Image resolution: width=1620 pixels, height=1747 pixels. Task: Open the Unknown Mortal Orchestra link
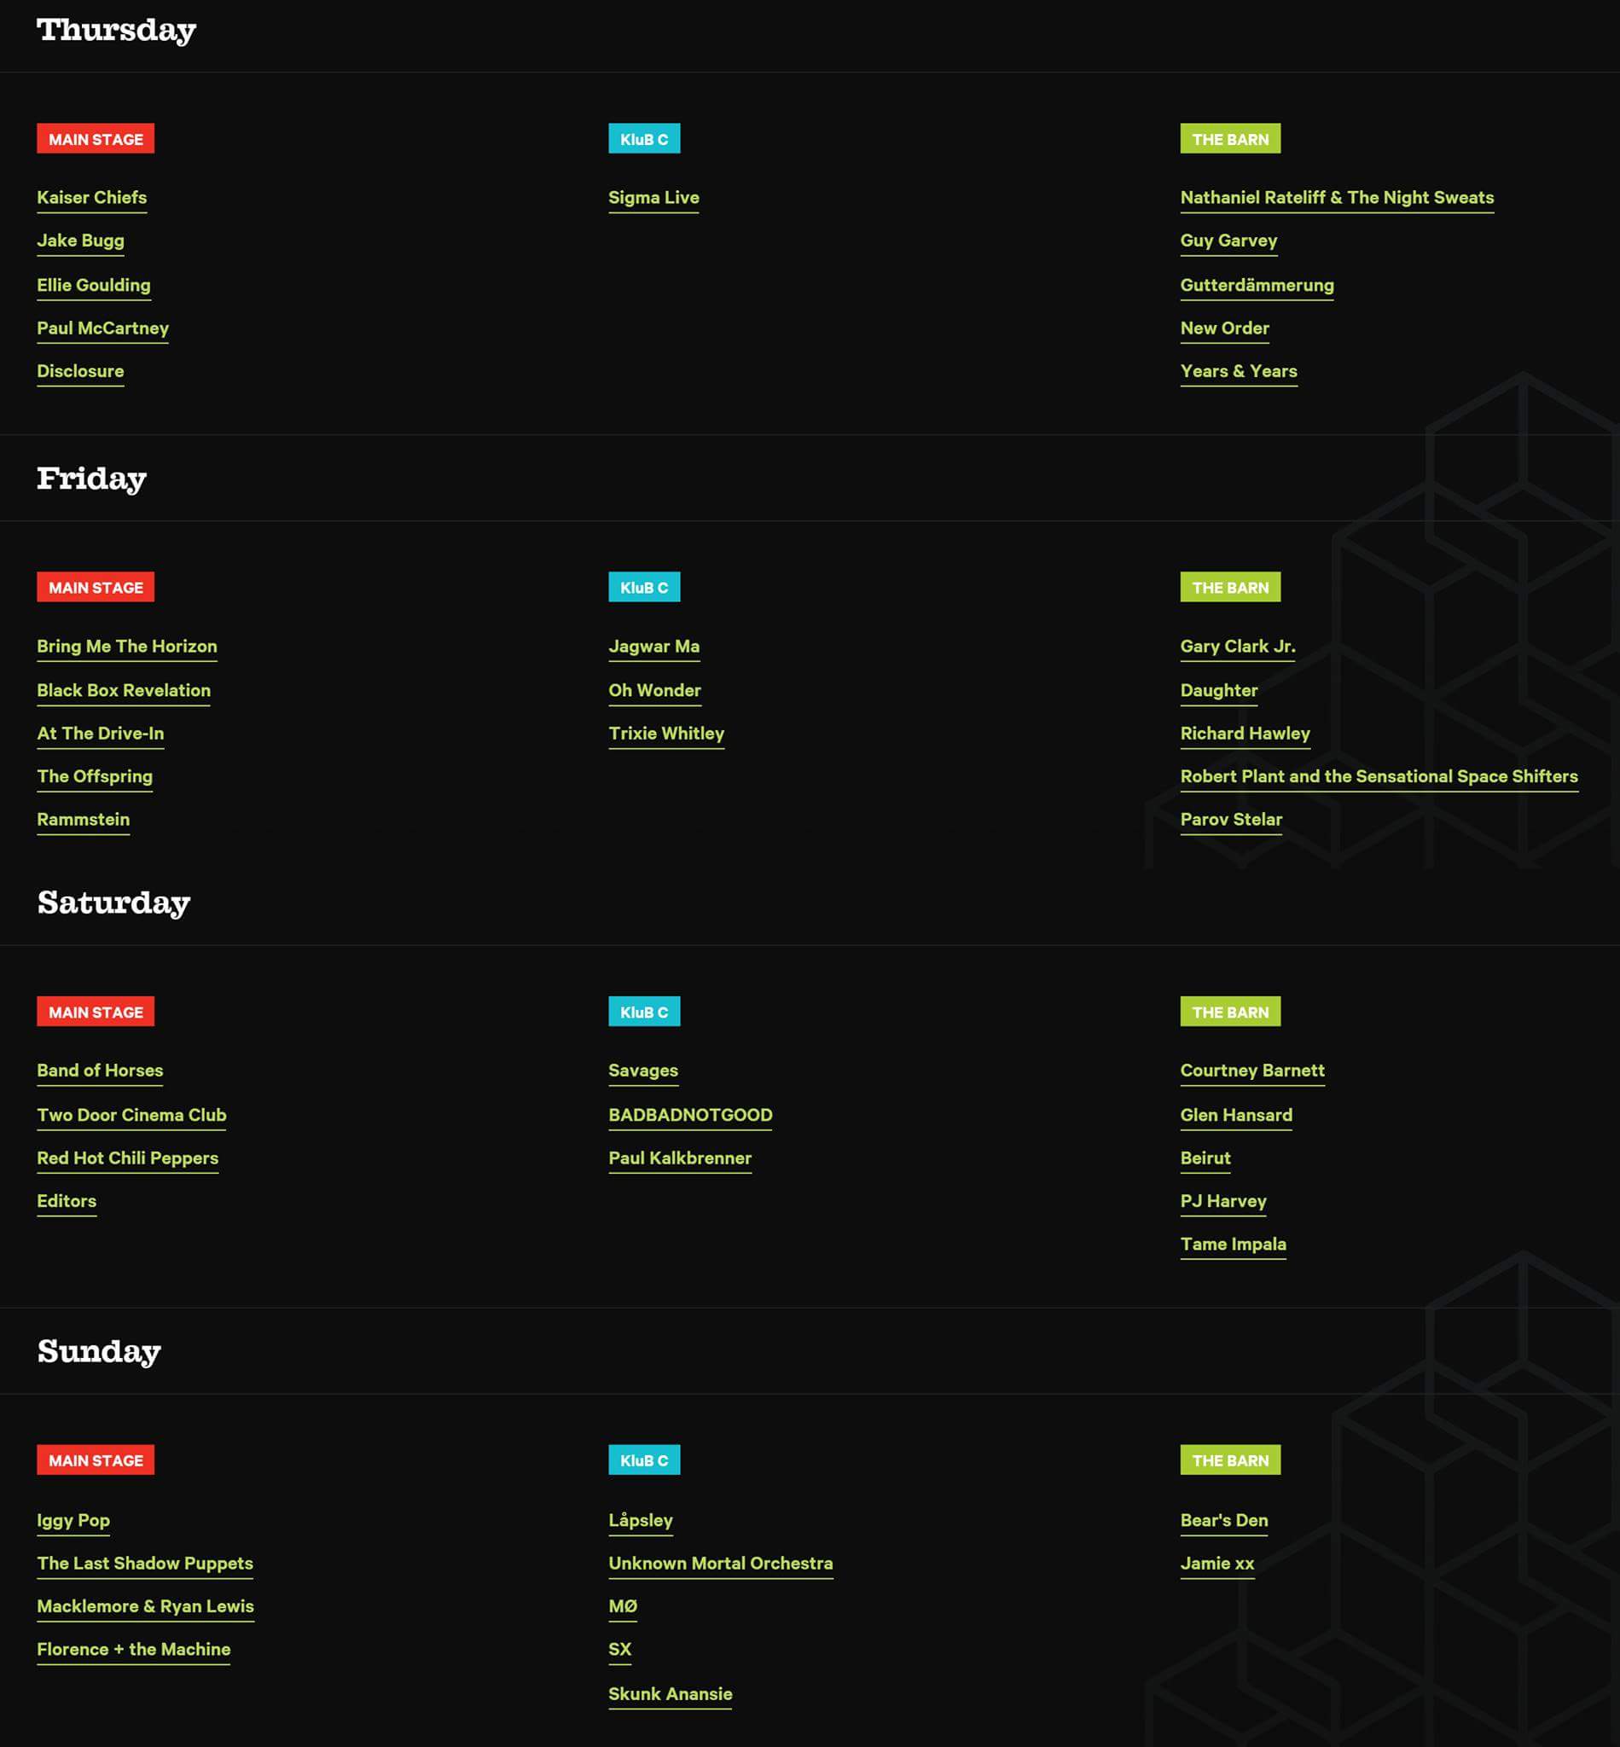click(x=721, y=1564)
